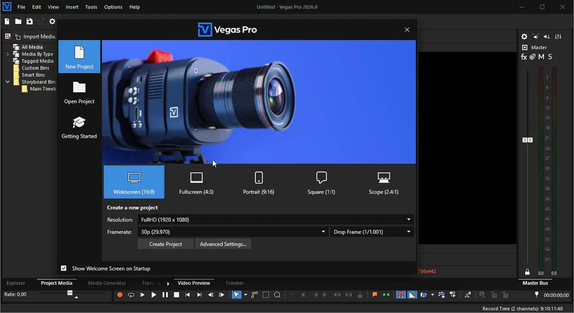Choose the Square (1:1) preset

click(321, 182)
